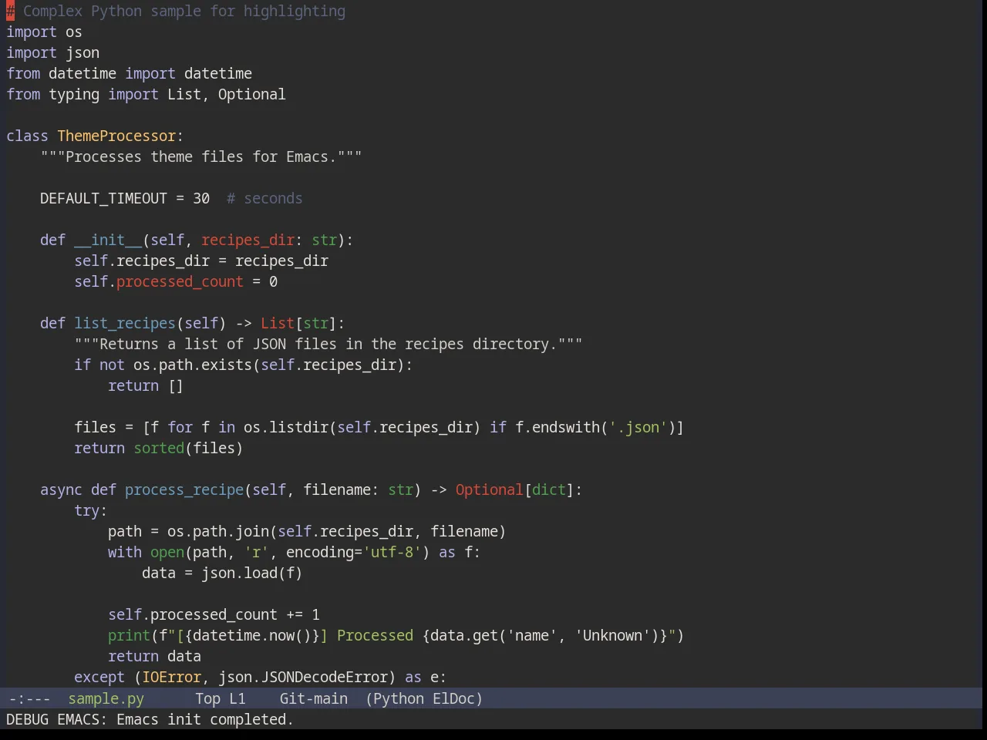Click os.path.join call
This screenshot has width=987, height=740.
(x=218, y=531)
